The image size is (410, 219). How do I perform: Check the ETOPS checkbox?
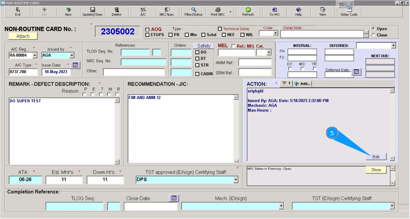[147, 35]
